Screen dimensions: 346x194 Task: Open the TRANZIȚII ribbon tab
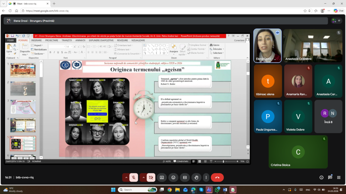pyautogui.click(x=67, y=41)
